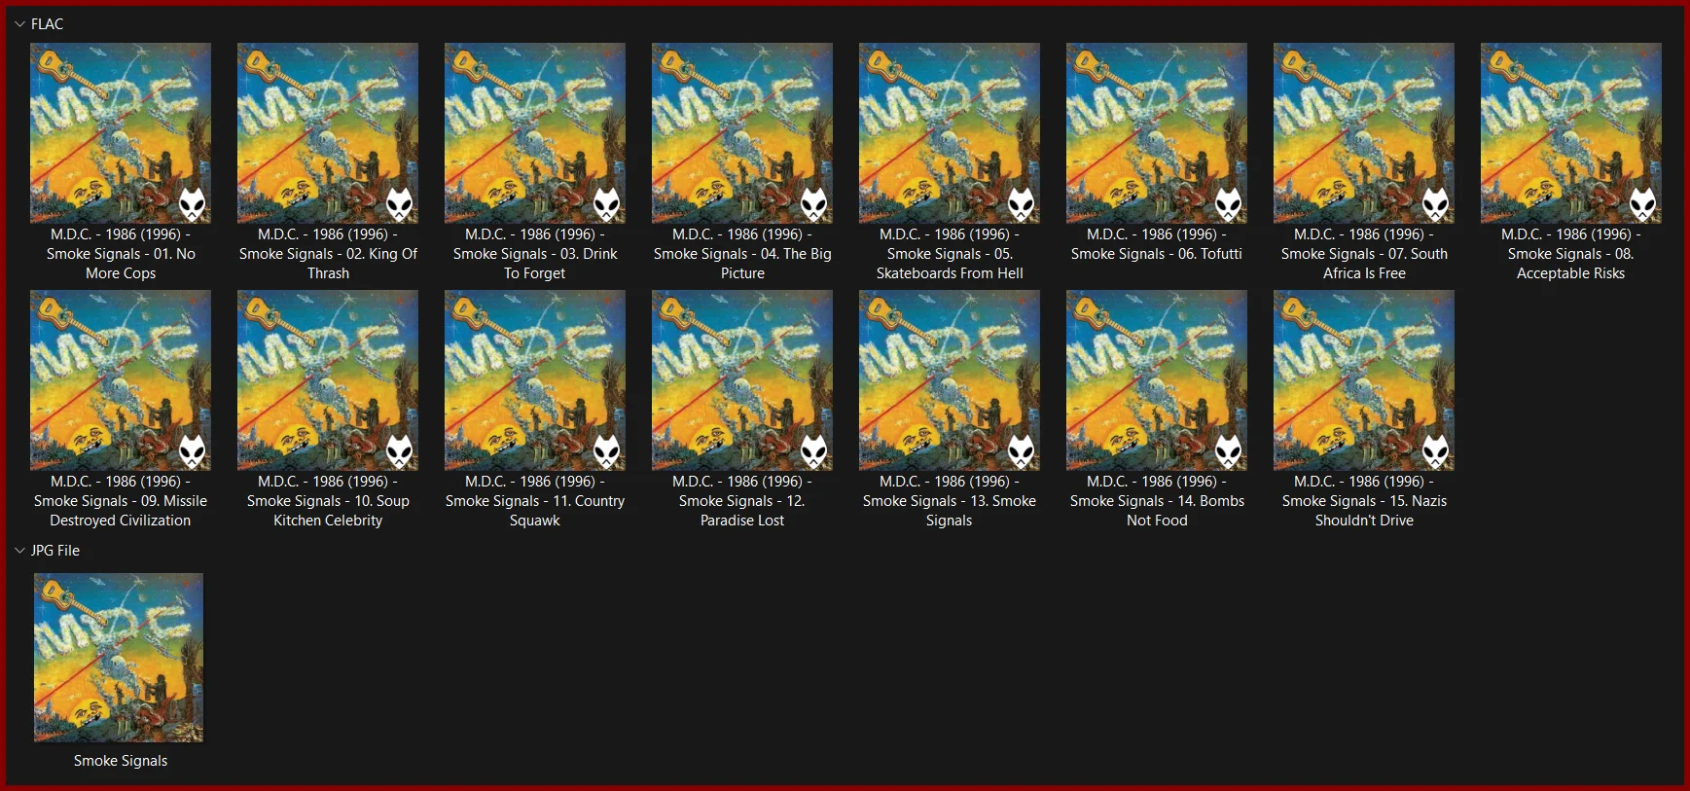Screen dimensions: 1690x791
Task: Click the file name ending '08. Acceptable Risks'
Action: coord(1571,254)
